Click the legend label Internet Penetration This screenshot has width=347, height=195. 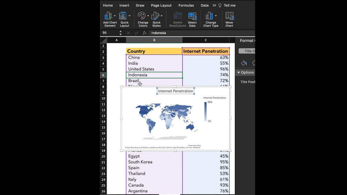tap(214, 98)
